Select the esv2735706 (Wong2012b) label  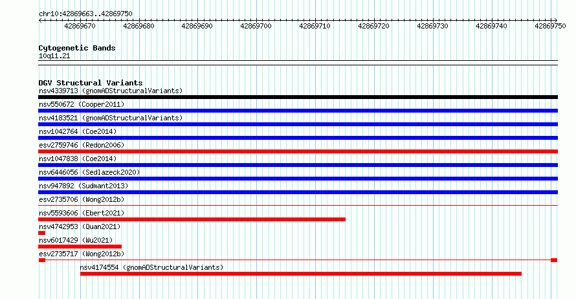82,199
